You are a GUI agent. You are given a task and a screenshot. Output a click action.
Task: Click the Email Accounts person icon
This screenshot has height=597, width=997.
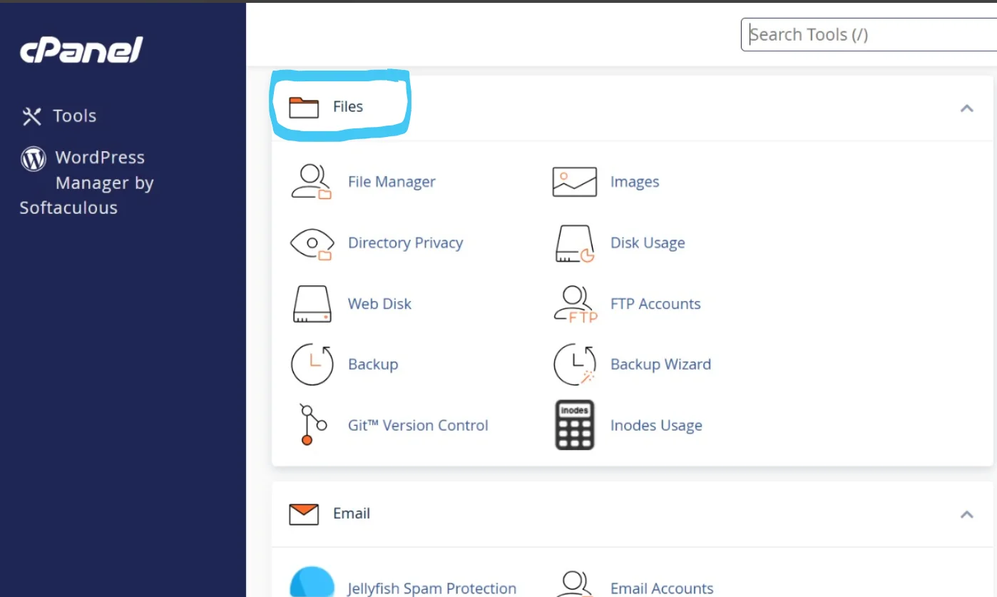[574, 584]
